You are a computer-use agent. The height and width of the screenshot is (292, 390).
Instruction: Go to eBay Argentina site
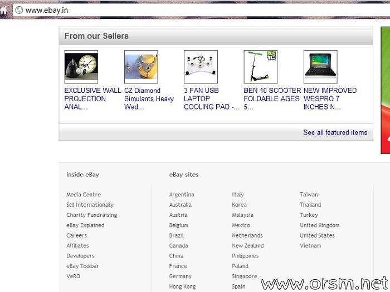coord(182,195)
